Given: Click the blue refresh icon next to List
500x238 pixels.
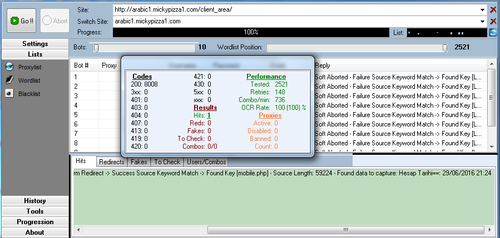Looking at the screenshot, I should (493, 33).
